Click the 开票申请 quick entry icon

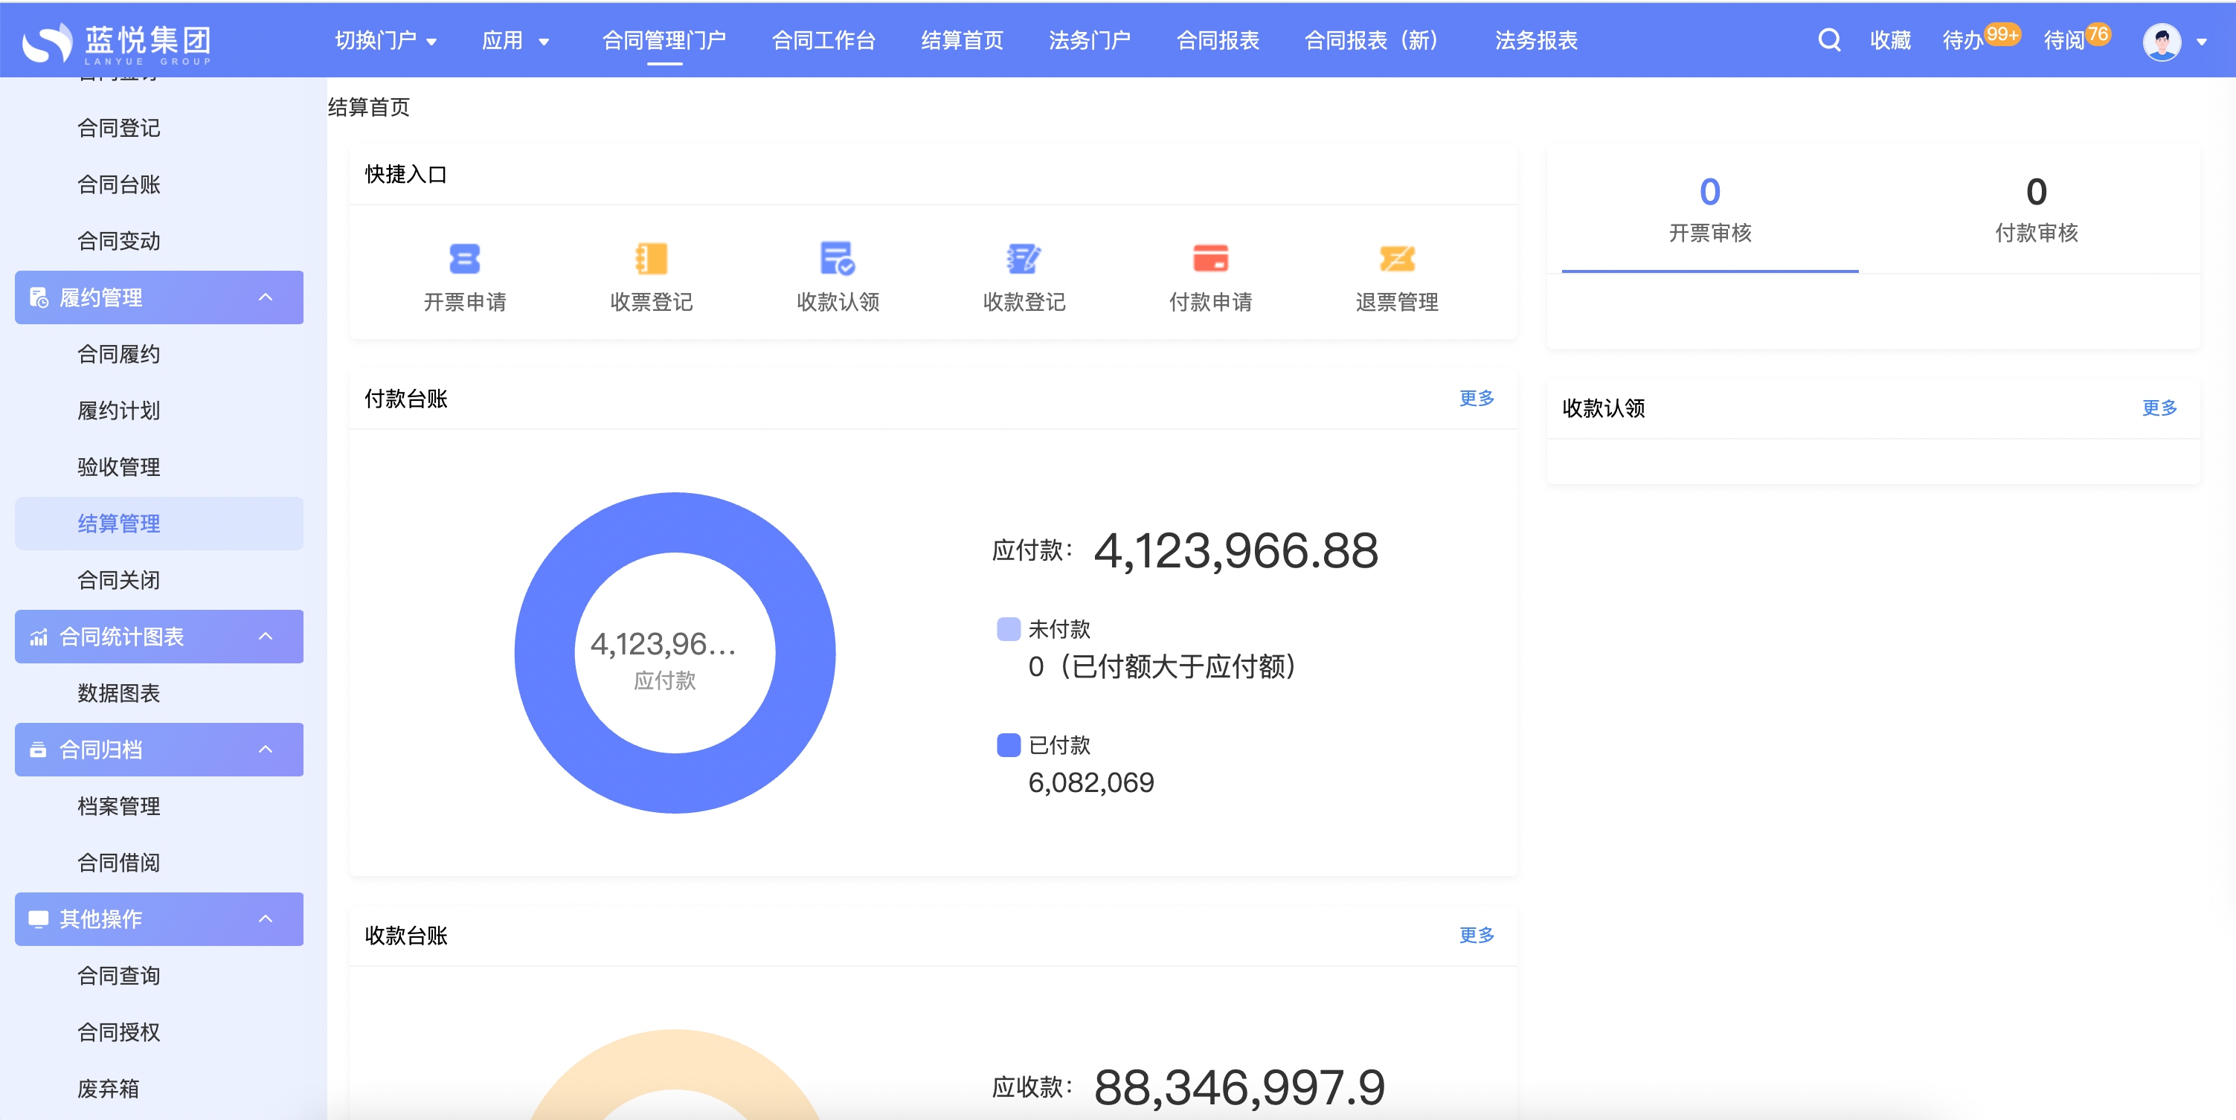(x=464, y=259)
